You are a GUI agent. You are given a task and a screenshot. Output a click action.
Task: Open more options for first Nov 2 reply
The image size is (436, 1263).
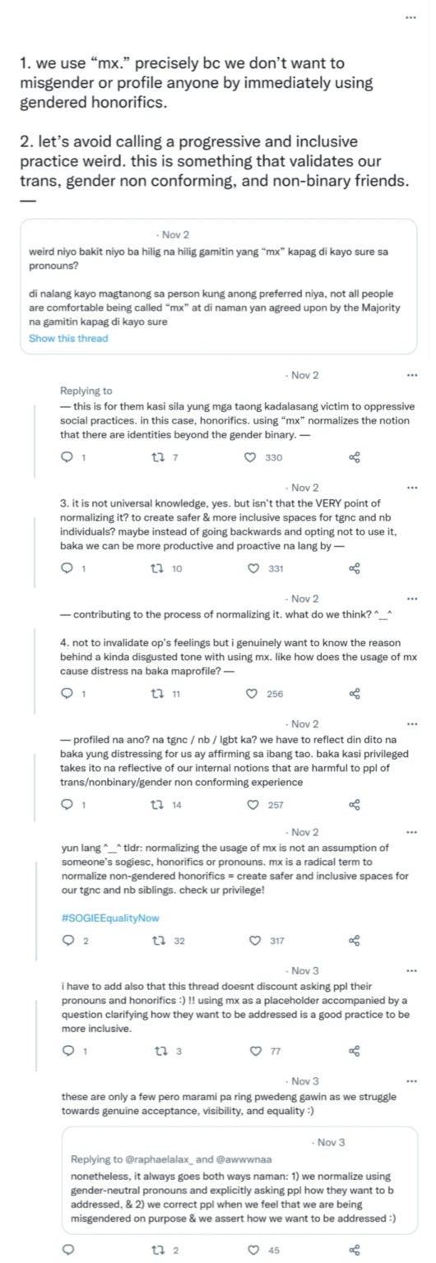pos(412,375)
